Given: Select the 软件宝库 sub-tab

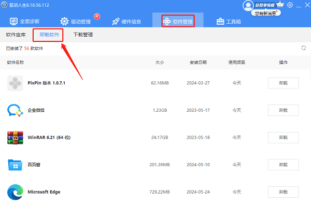Looking at the screenshot, I should [16, 35].
